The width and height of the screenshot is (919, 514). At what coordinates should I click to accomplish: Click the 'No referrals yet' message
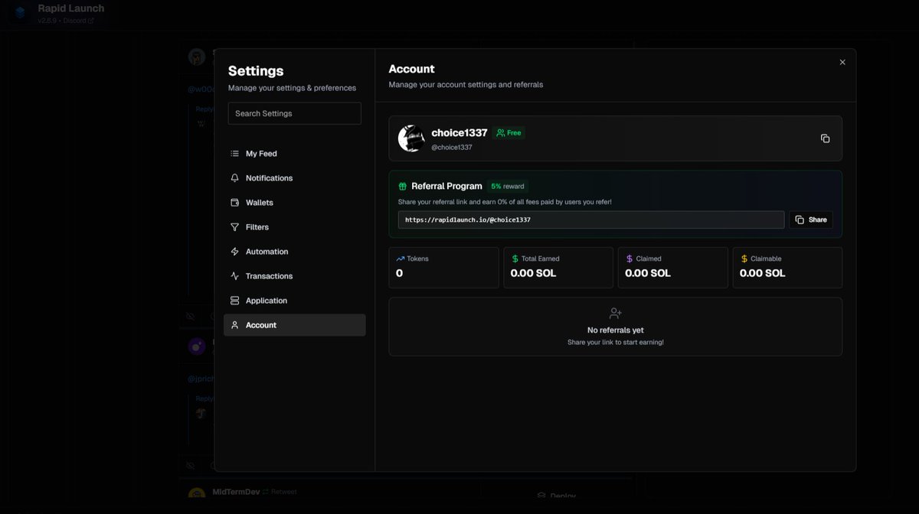coord(616,330)
